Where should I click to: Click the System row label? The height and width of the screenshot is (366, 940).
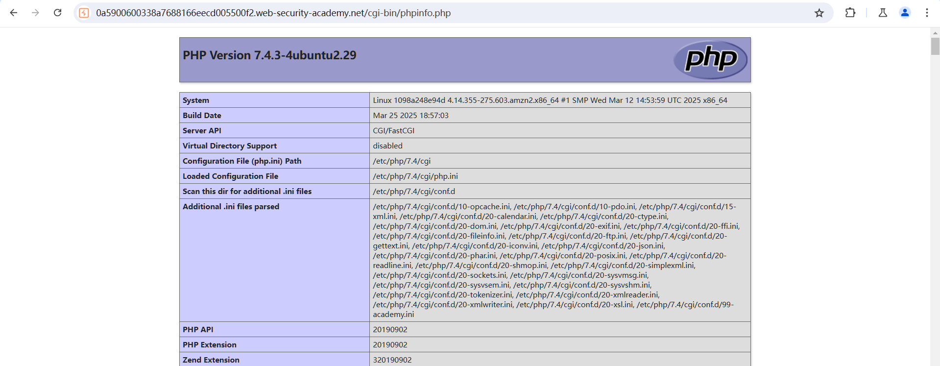196,100
